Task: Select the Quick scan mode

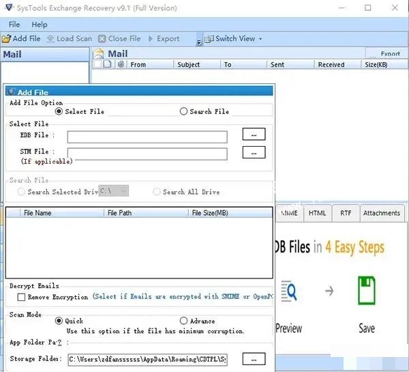Action: coord(59,321)
